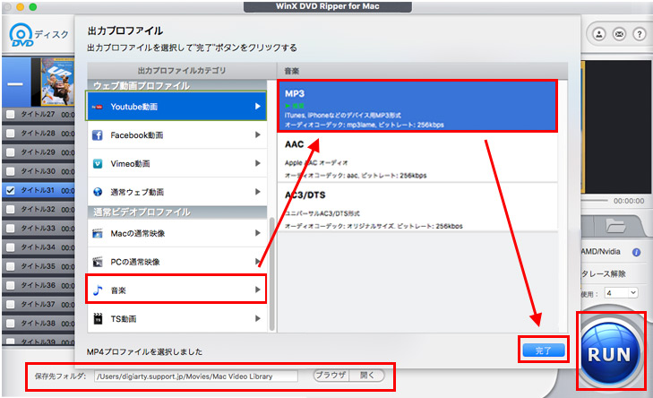
Task: Click the Mac general video icon
Action: (x=98, y=233)
